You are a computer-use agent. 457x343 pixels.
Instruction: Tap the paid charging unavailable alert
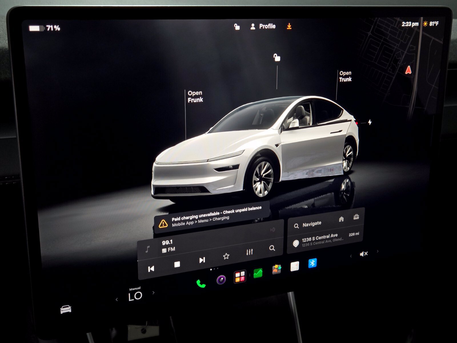click(212, 218)
